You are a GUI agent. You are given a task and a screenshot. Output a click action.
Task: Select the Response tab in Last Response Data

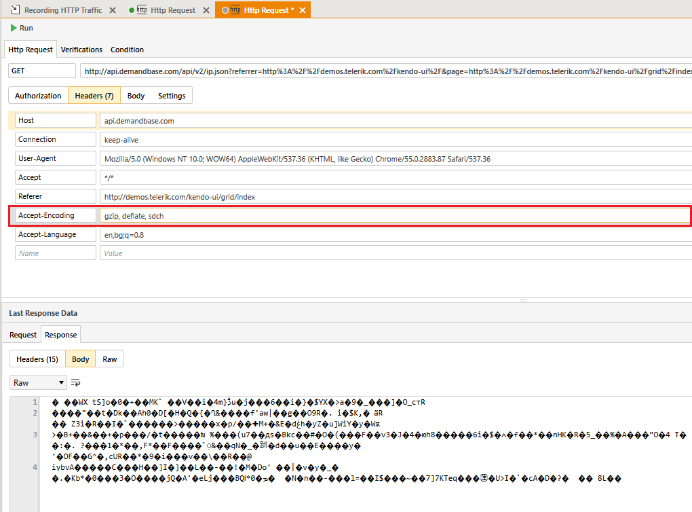tap(61, 334)
